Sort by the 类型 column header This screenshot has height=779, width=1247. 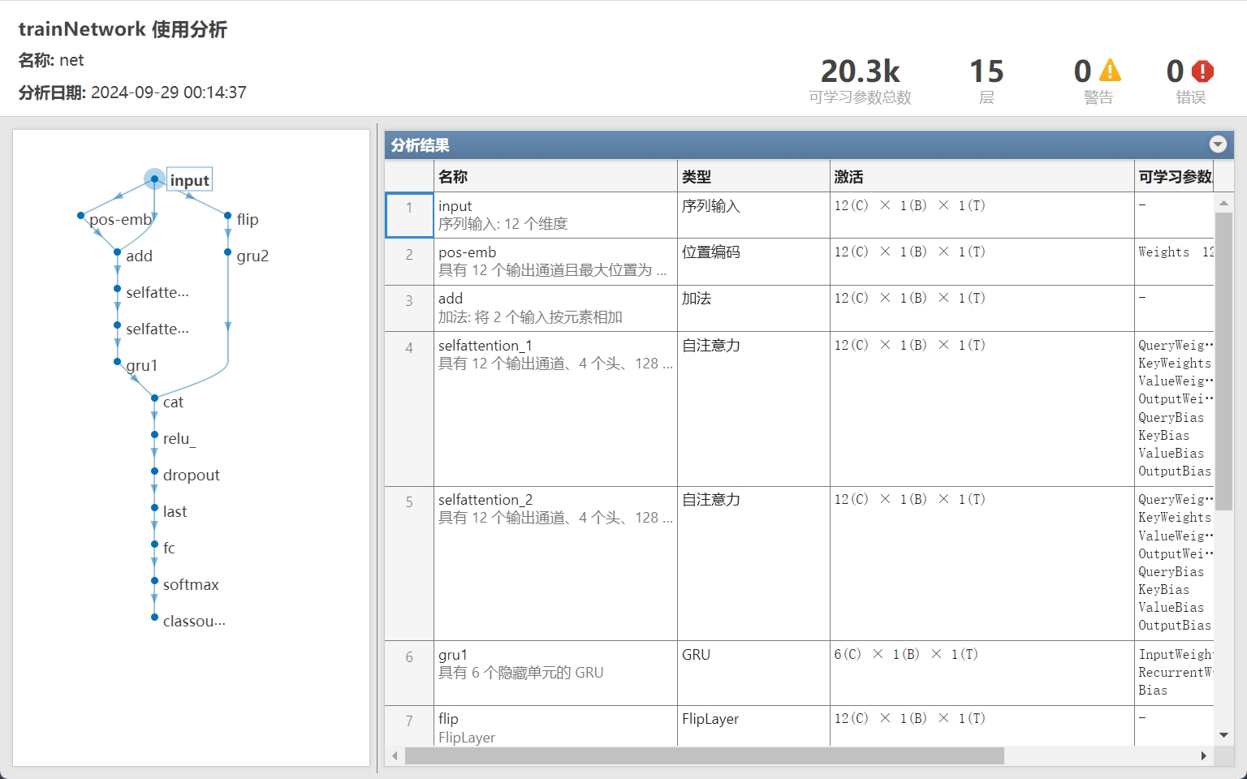coord(753,176)
